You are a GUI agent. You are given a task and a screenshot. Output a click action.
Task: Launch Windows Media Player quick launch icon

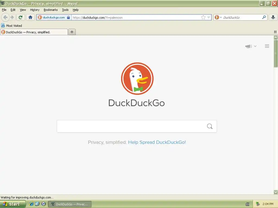[43, 204]
